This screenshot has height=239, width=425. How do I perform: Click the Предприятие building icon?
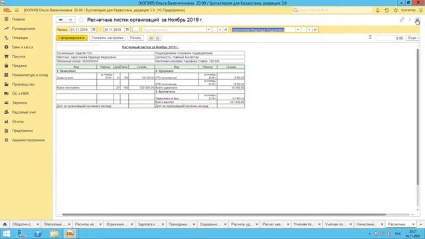(6, 131)
